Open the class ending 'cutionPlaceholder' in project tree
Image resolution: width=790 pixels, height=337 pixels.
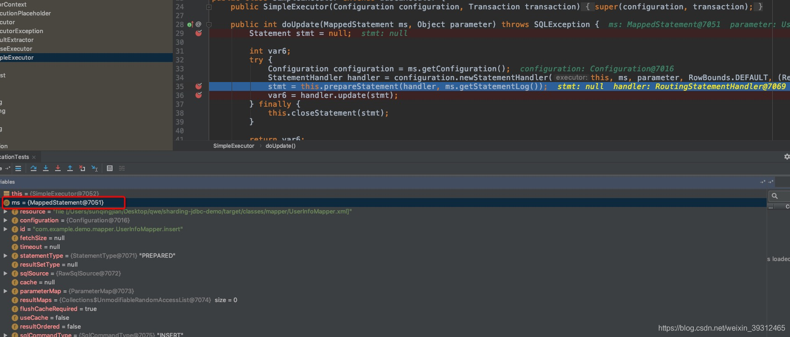pyautogui.click(x=86, y=13)
